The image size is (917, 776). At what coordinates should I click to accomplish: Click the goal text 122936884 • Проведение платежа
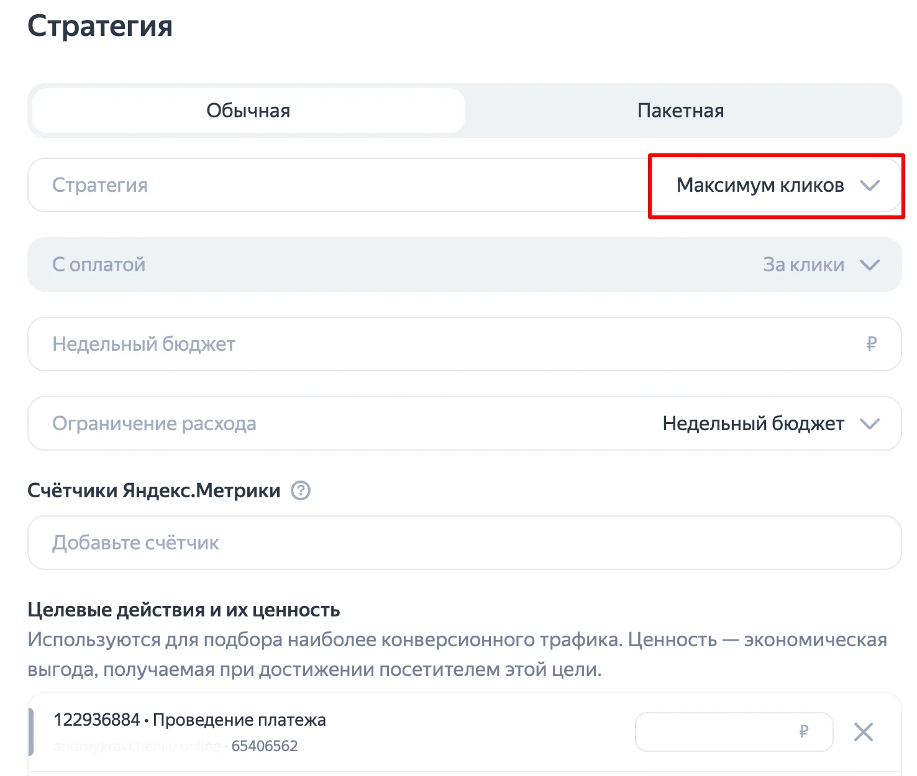coord(189,720)
